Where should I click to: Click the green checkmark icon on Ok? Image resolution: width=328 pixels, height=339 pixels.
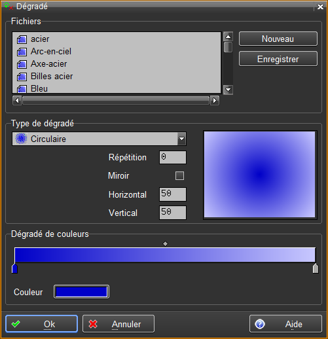[x=16, y=324]
